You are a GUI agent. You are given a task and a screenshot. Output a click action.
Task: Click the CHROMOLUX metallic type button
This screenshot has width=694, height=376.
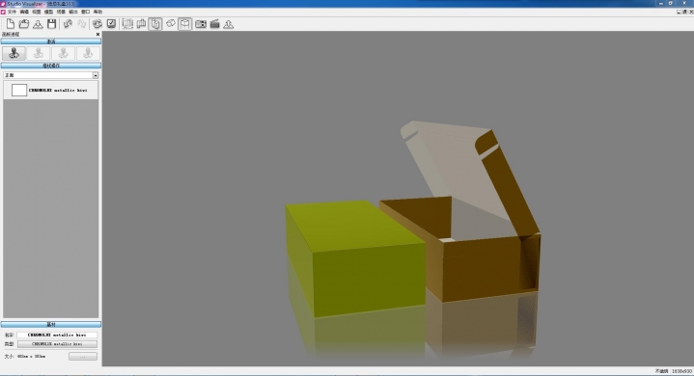click(57, 344)
